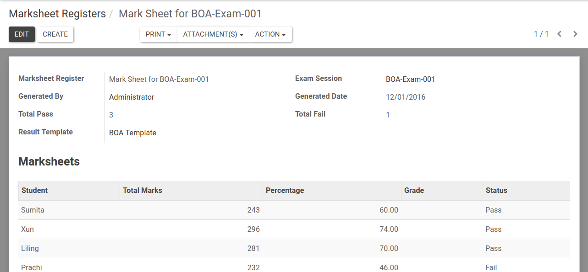The image size is (588, 272).
Task: Sort by Student column header
Action: click(x=34, y=190)
